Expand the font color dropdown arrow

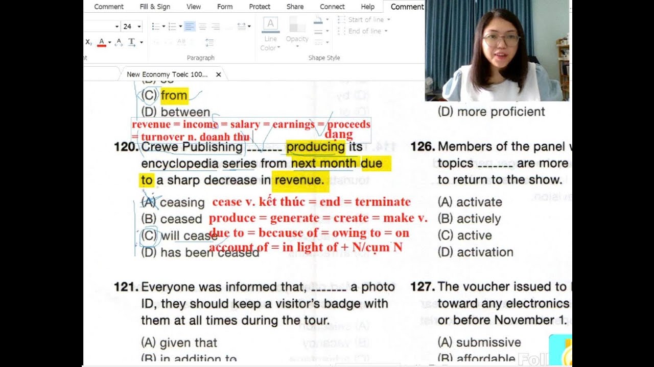(109, 42)
